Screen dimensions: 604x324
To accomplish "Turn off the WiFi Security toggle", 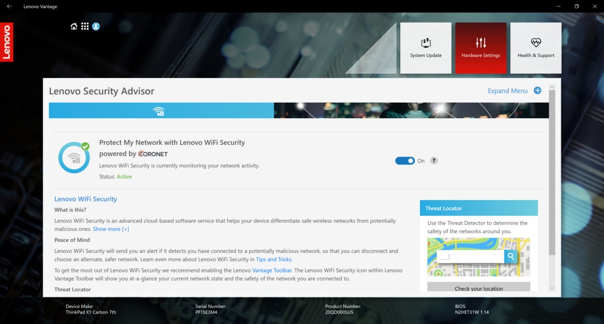I will (x=405, y=161).
